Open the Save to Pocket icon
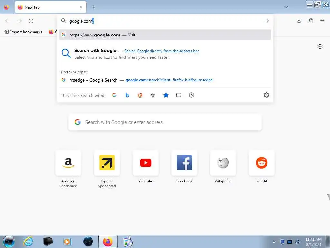330x248 pixels. (x=299, y=21)
